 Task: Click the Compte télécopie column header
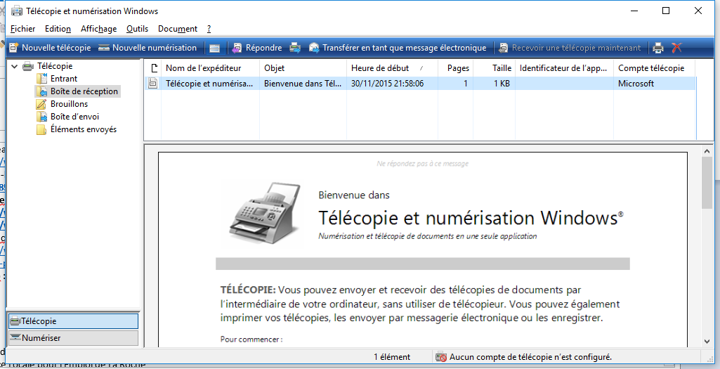655,68
